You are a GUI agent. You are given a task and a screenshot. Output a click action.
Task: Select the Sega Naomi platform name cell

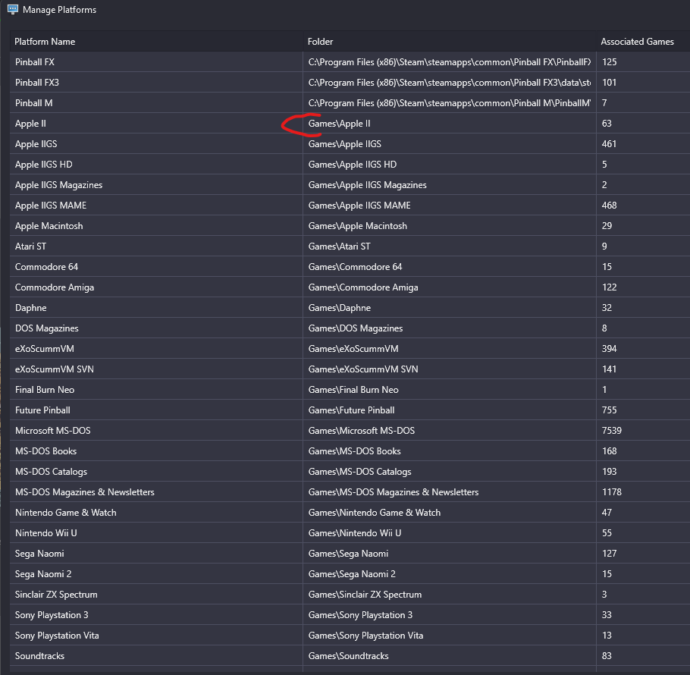(156, 553)
